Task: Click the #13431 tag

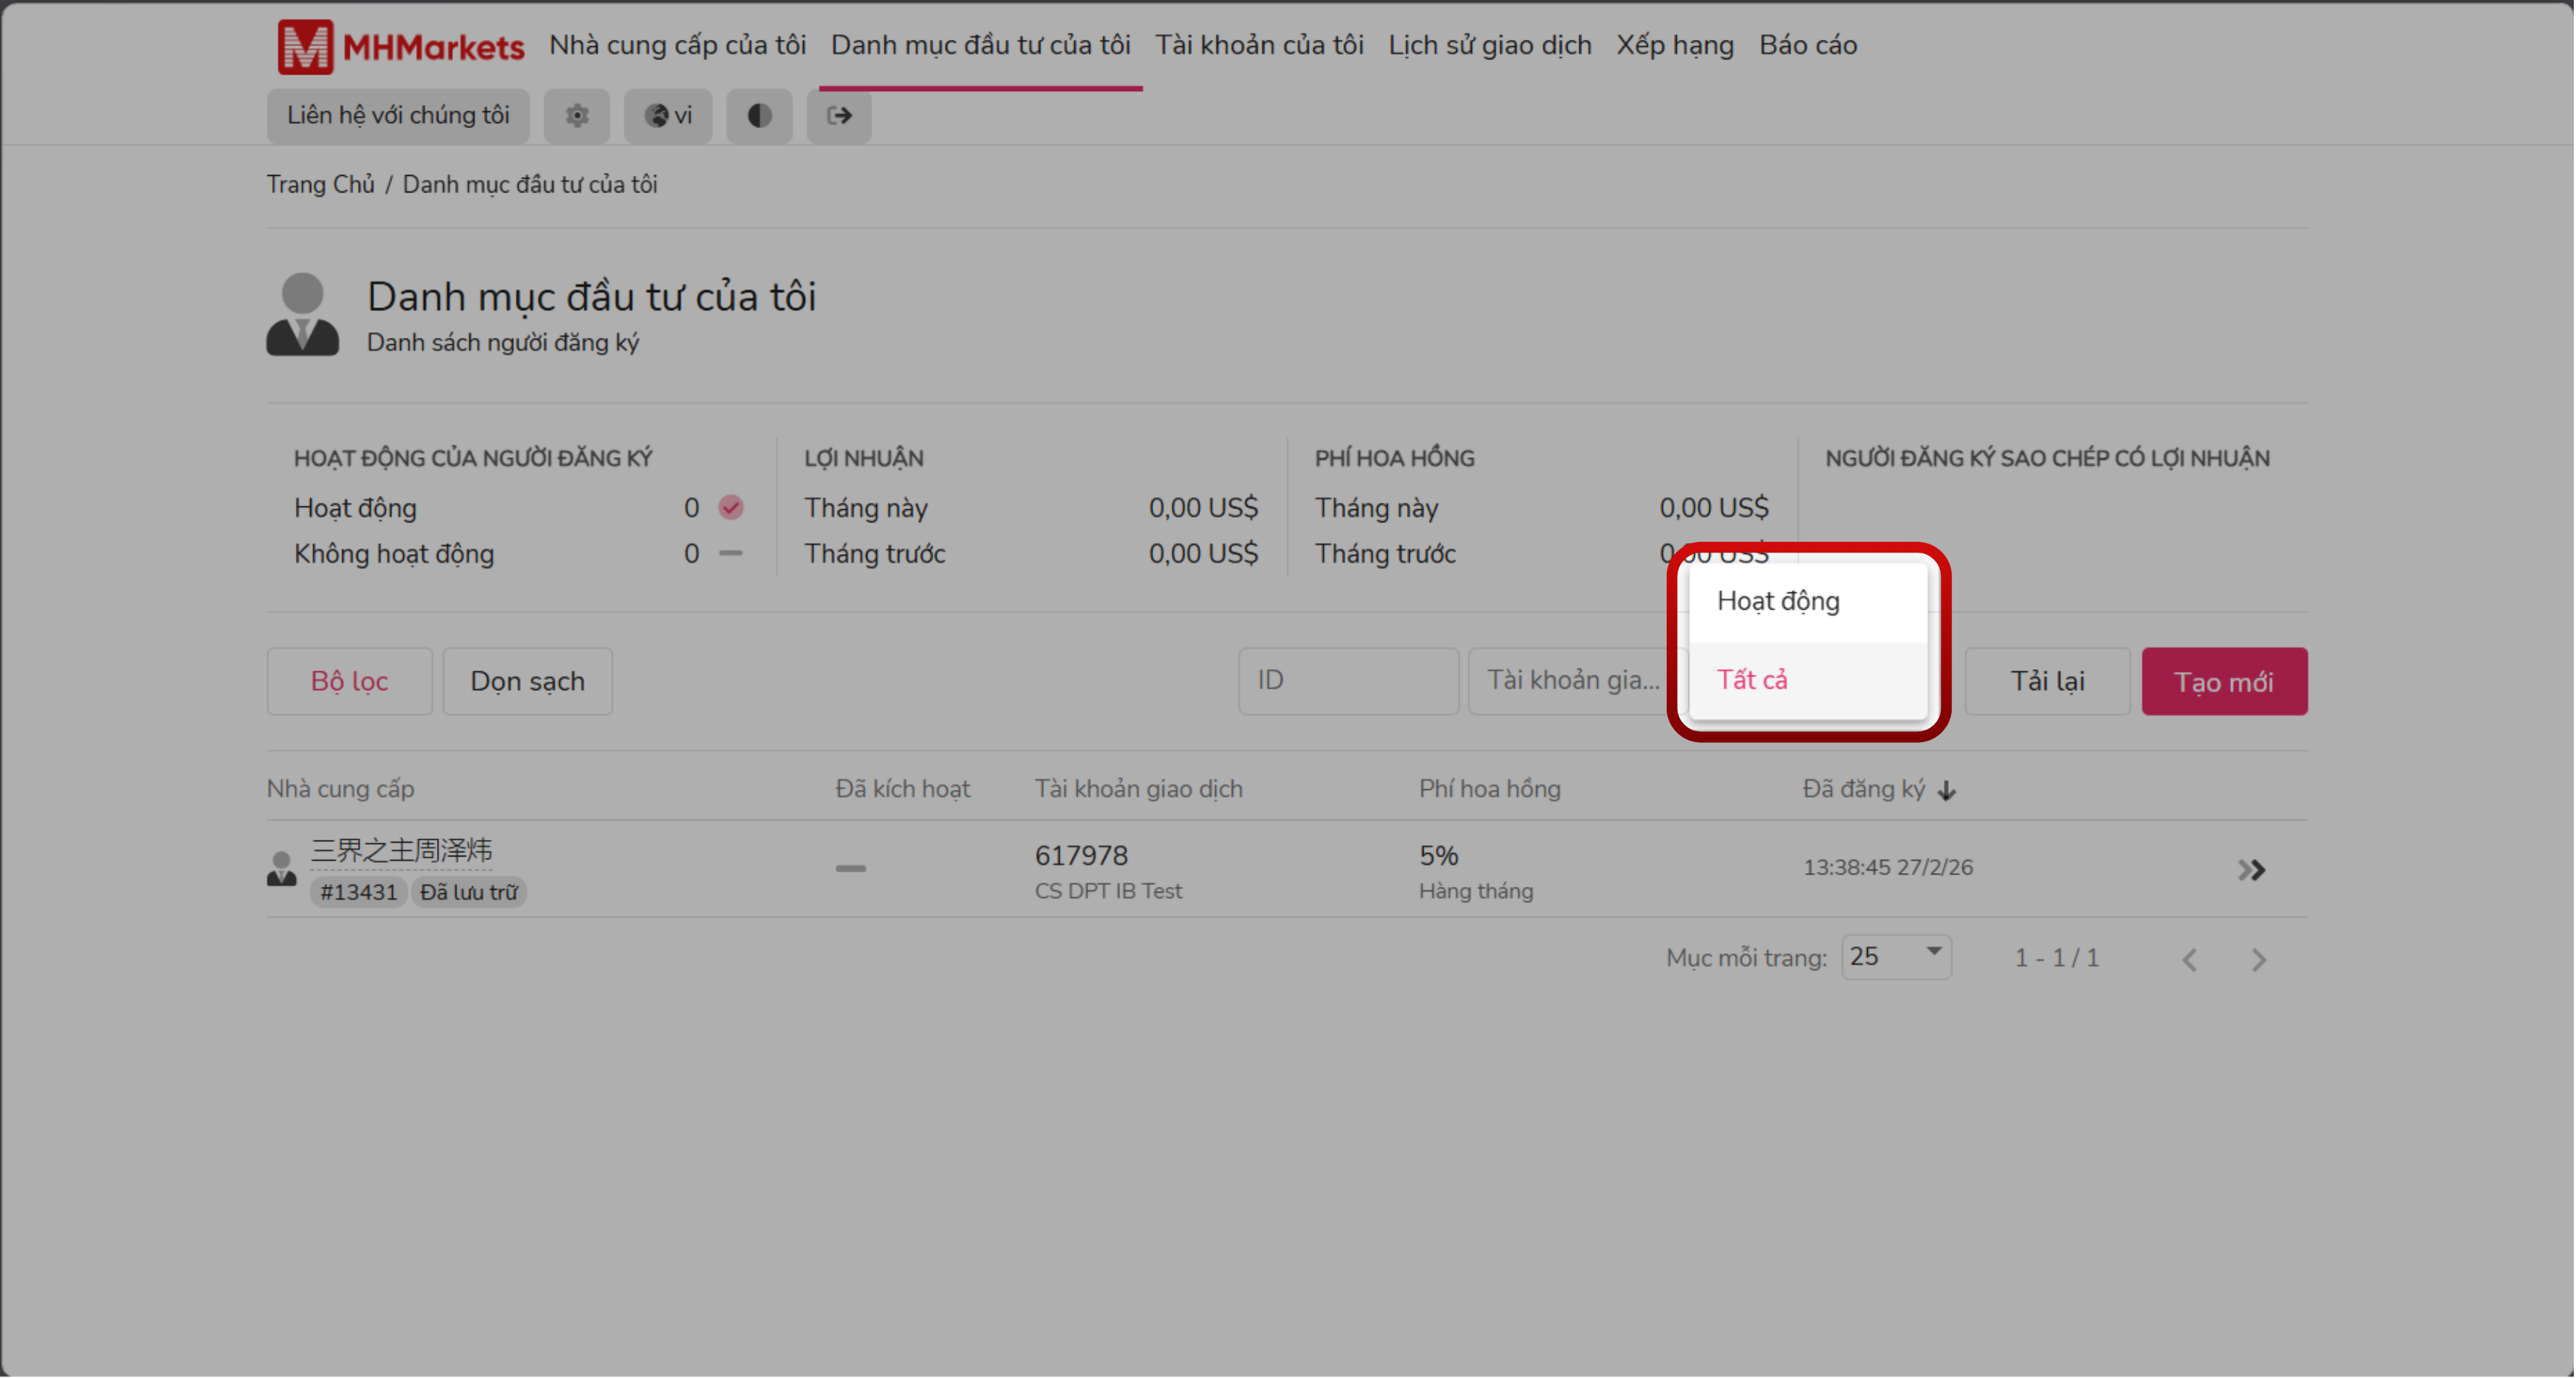Action: (x=358, y=892)
